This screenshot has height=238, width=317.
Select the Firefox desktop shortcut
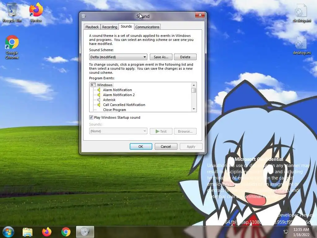36,12
